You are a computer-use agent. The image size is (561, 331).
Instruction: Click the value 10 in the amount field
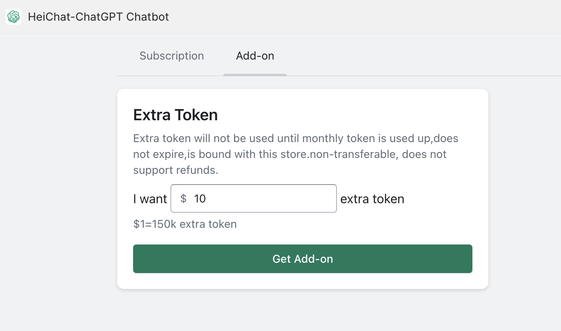pyautogui.click(x=200, y=198)
